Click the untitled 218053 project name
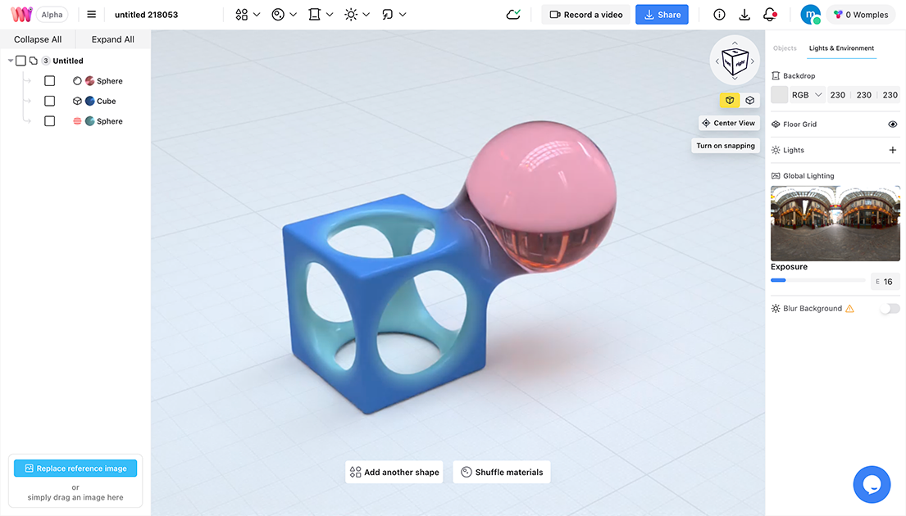 (146, 15)
